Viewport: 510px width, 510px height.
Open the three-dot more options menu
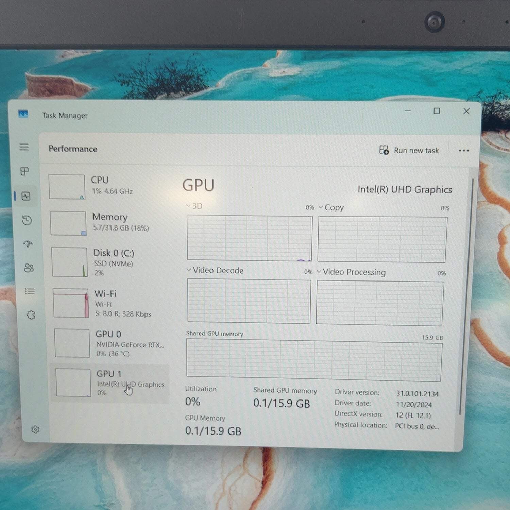tap(464, 151)
